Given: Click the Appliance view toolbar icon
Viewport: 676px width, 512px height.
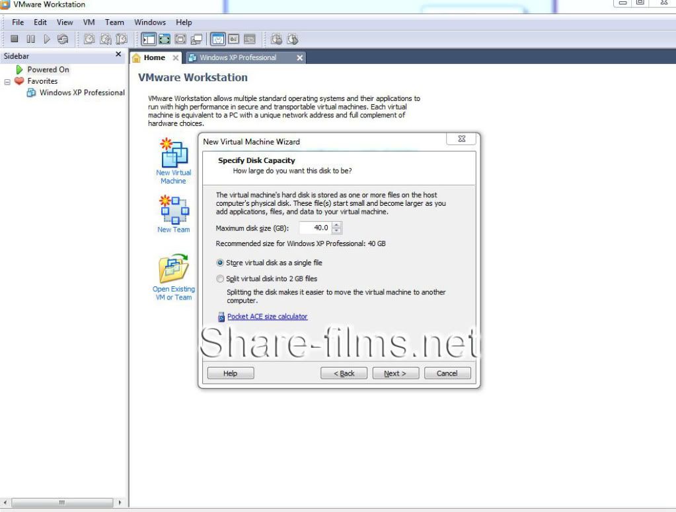Looking at the screenshot, I should tap(234, 39).
